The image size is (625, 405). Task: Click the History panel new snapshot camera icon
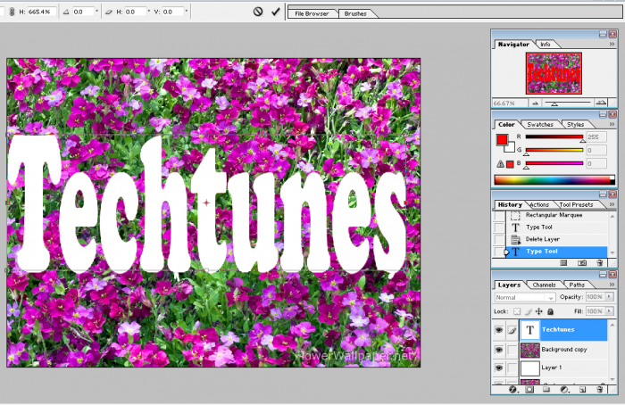581,263
